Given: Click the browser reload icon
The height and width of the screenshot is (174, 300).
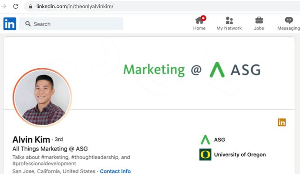Looking at the screenshot, I should pyautogui.click(x=16, y=7).
